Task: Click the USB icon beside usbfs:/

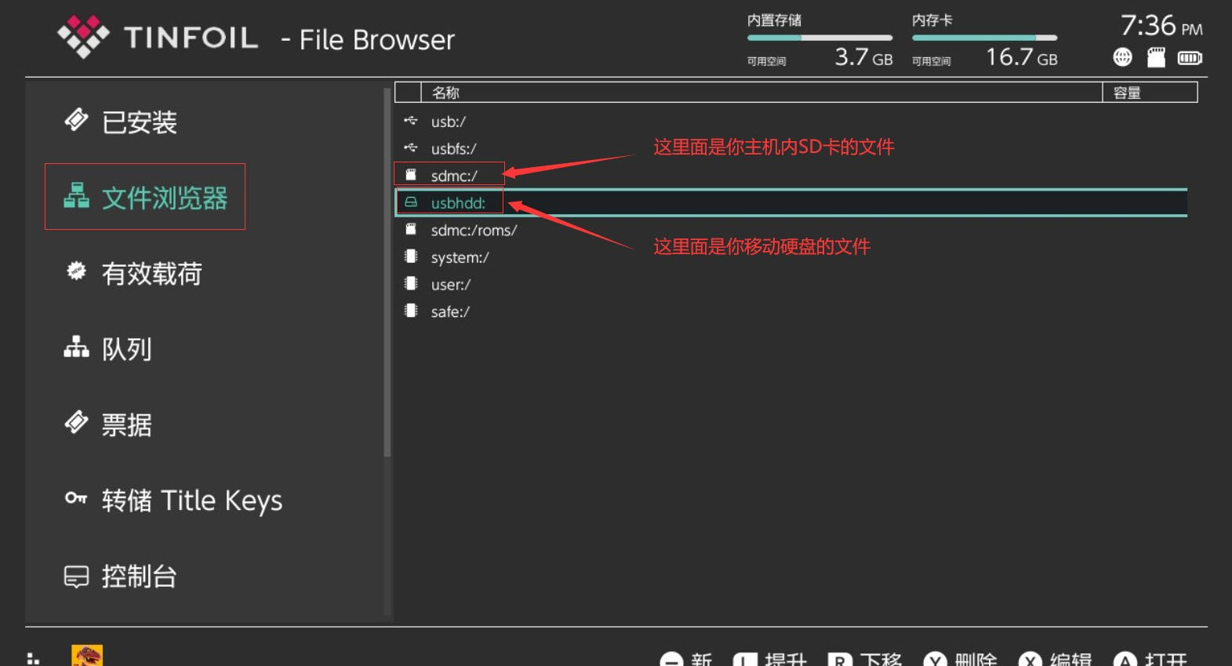Action: coord(411,147)
